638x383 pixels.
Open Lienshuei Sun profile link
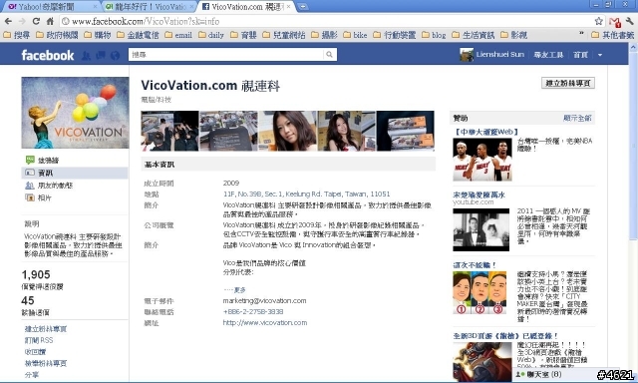point(500,55)
